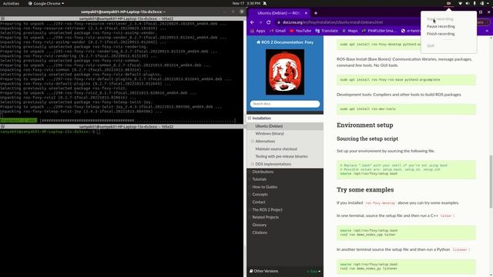The height and width of the screenshot is (277, 493).
Task: Click the source /opt/ros/foxy/setup.bash setup code block
Action: [x=406, y=169]
